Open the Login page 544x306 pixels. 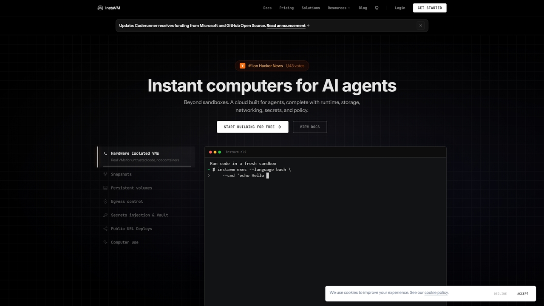pos(400,8)
